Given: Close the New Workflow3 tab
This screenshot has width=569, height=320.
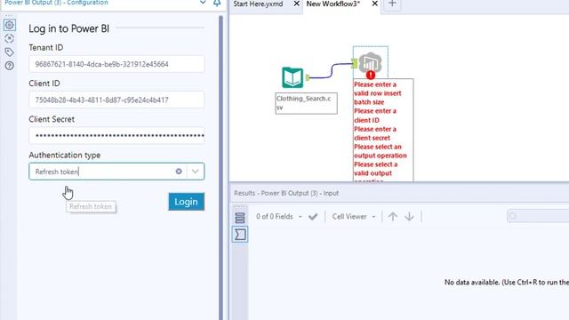Looking at the screenshot, I should tap(375, 4).
